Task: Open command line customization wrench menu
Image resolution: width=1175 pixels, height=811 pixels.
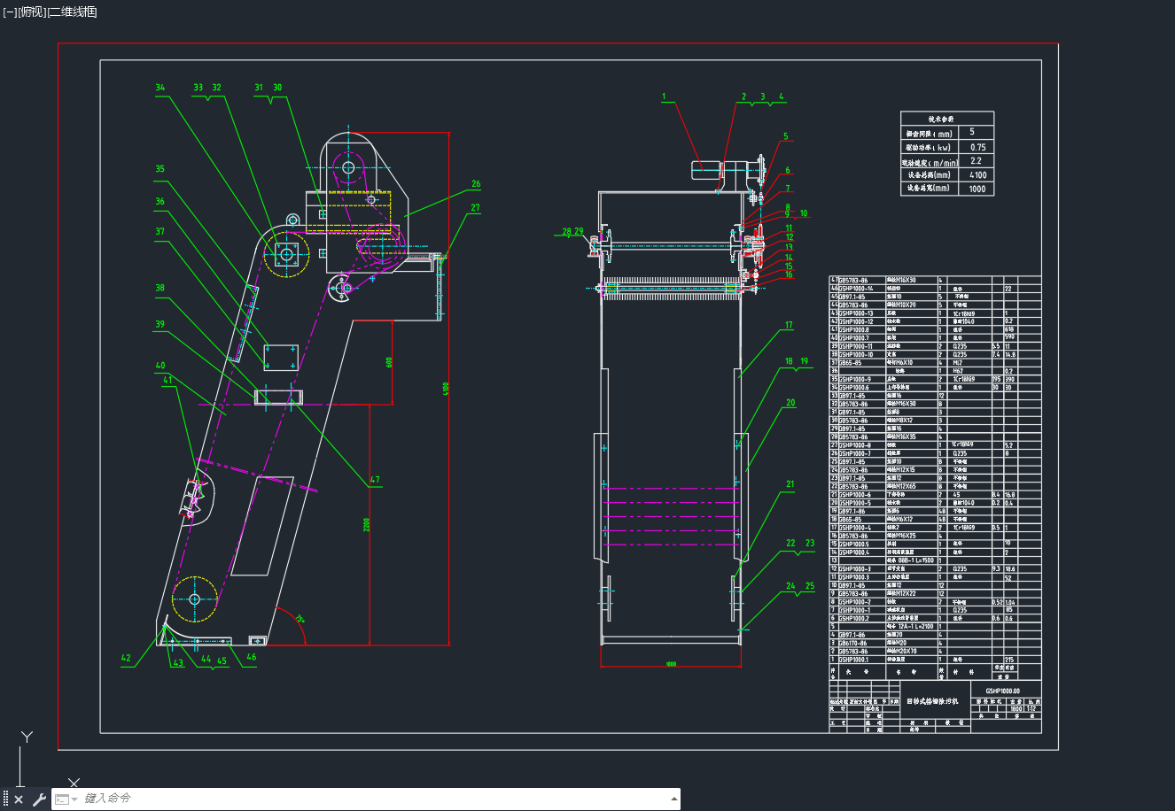Action: 39,799
